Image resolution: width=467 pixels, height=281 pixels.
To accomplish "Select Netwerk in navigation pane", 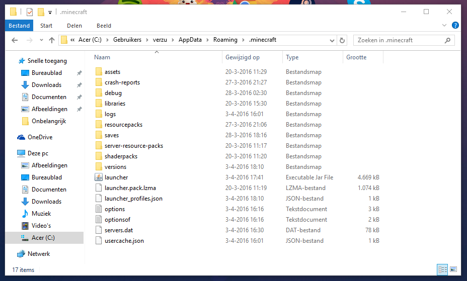I will coord(39,254).
